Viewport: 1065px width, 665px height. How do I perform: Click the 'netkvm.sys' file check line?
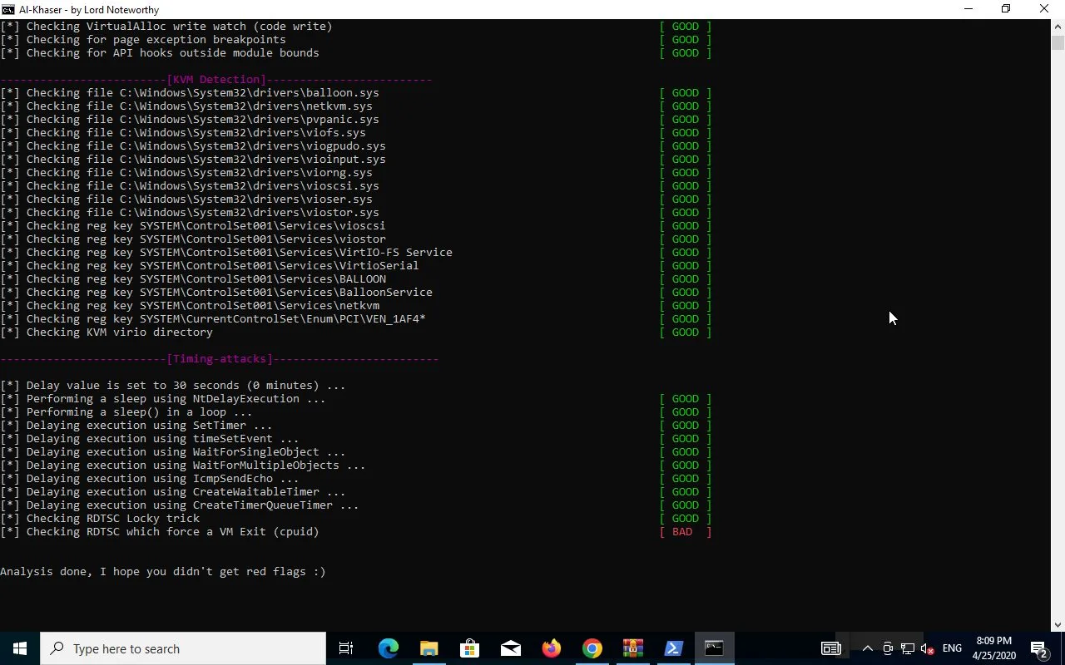pyautogui.click(x=186, y=106)
